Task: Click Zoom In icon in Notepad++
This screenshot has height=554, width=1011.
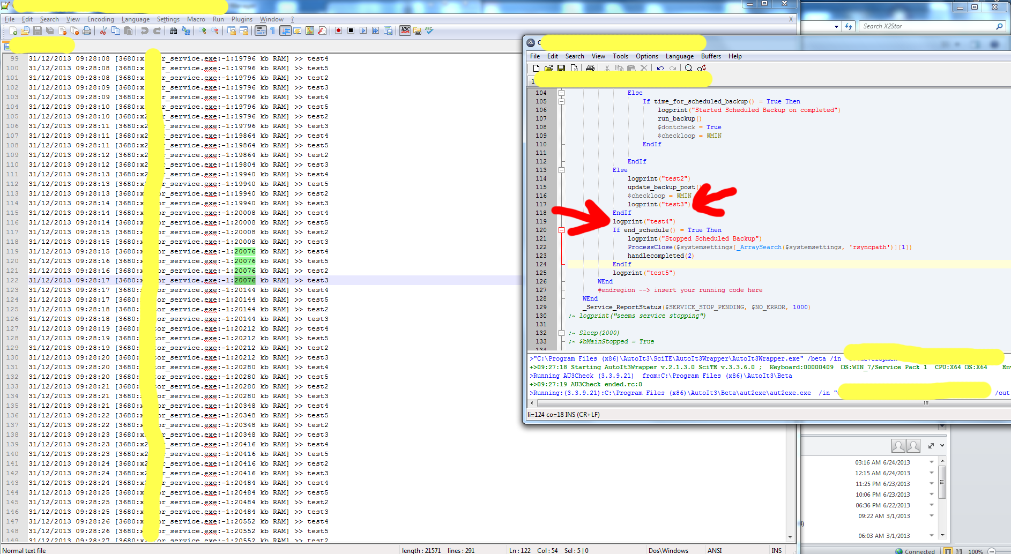Action: [203, 31]
